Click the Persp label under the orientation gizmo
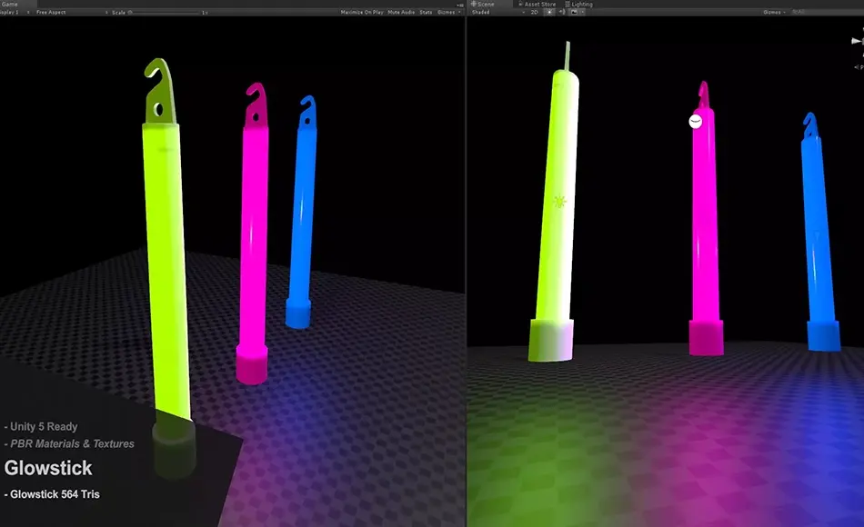 click(859, 67)
